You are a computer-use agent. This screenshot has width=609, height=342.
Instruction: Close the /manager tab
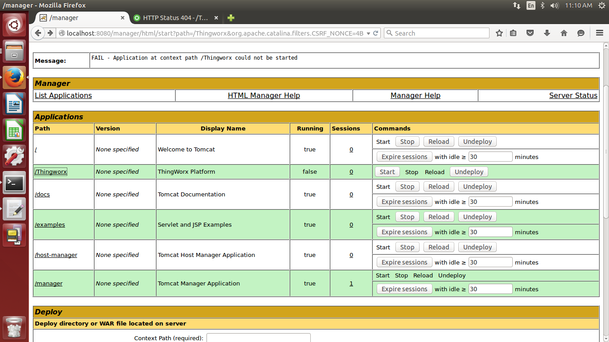(123, 18)
